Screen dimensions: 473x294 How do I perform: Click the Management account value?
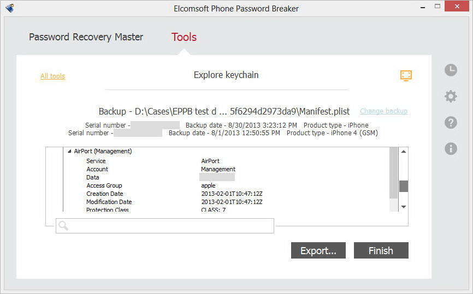click(218, 169)
